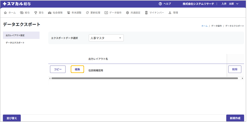
Task: Edit the 住民税確認用 layout
Action: pos(77,69)
